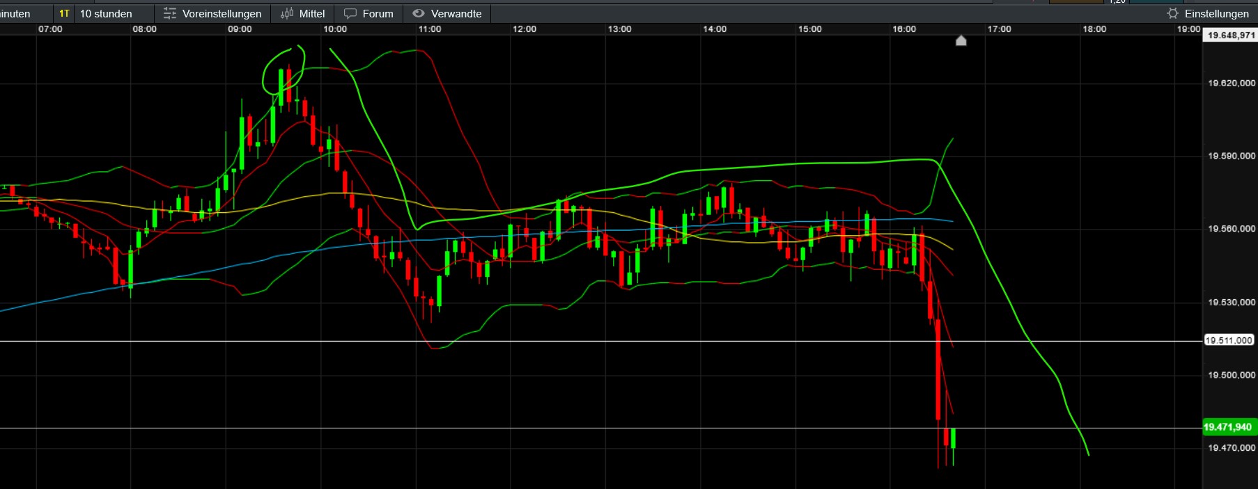Screen dimensions: 1258x489
Task: Click the 12:00 time axis label
Action: [x=525, y=29]
